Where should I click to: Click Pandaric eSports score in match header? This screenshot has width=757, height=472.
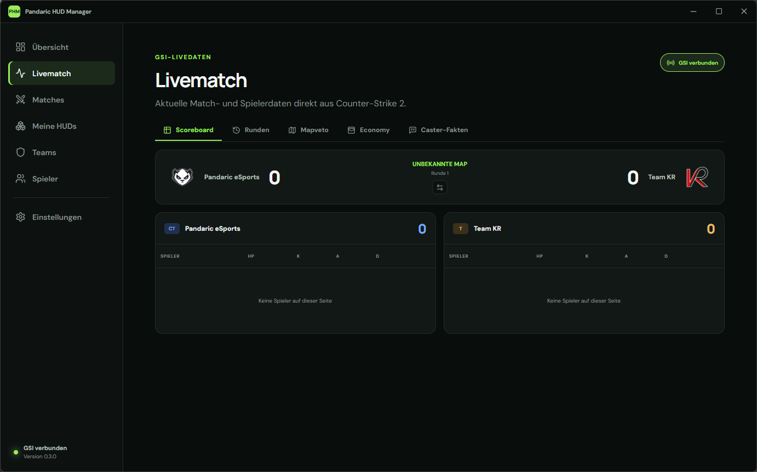[x=274, y=178]
